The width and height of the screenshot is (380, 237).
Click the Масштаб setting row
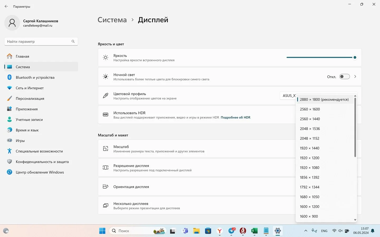pyautogui.click(x=197, y=149)
